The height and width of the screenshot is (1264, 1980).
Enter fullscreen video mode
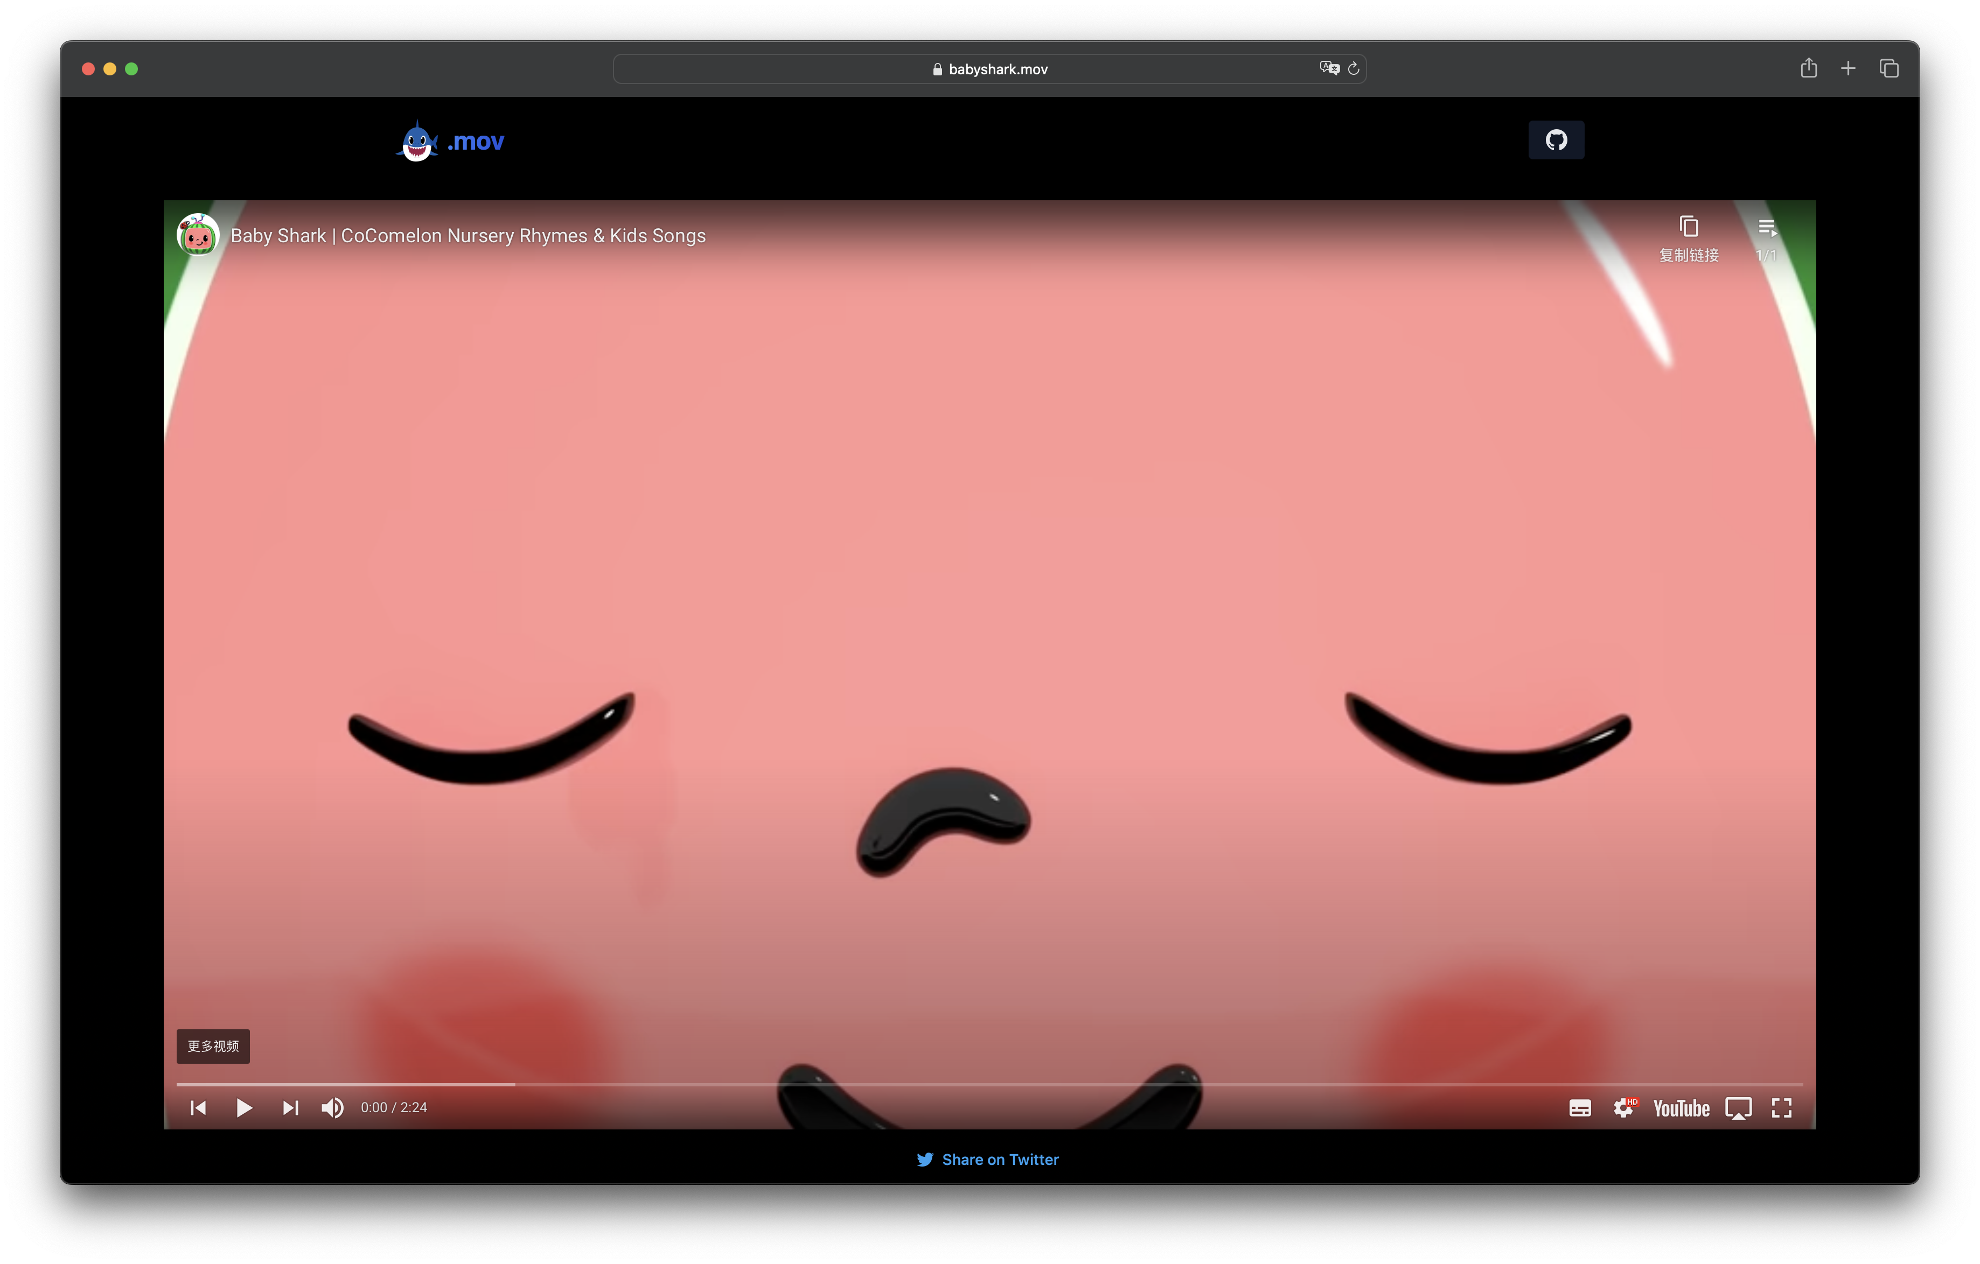1782,1108
